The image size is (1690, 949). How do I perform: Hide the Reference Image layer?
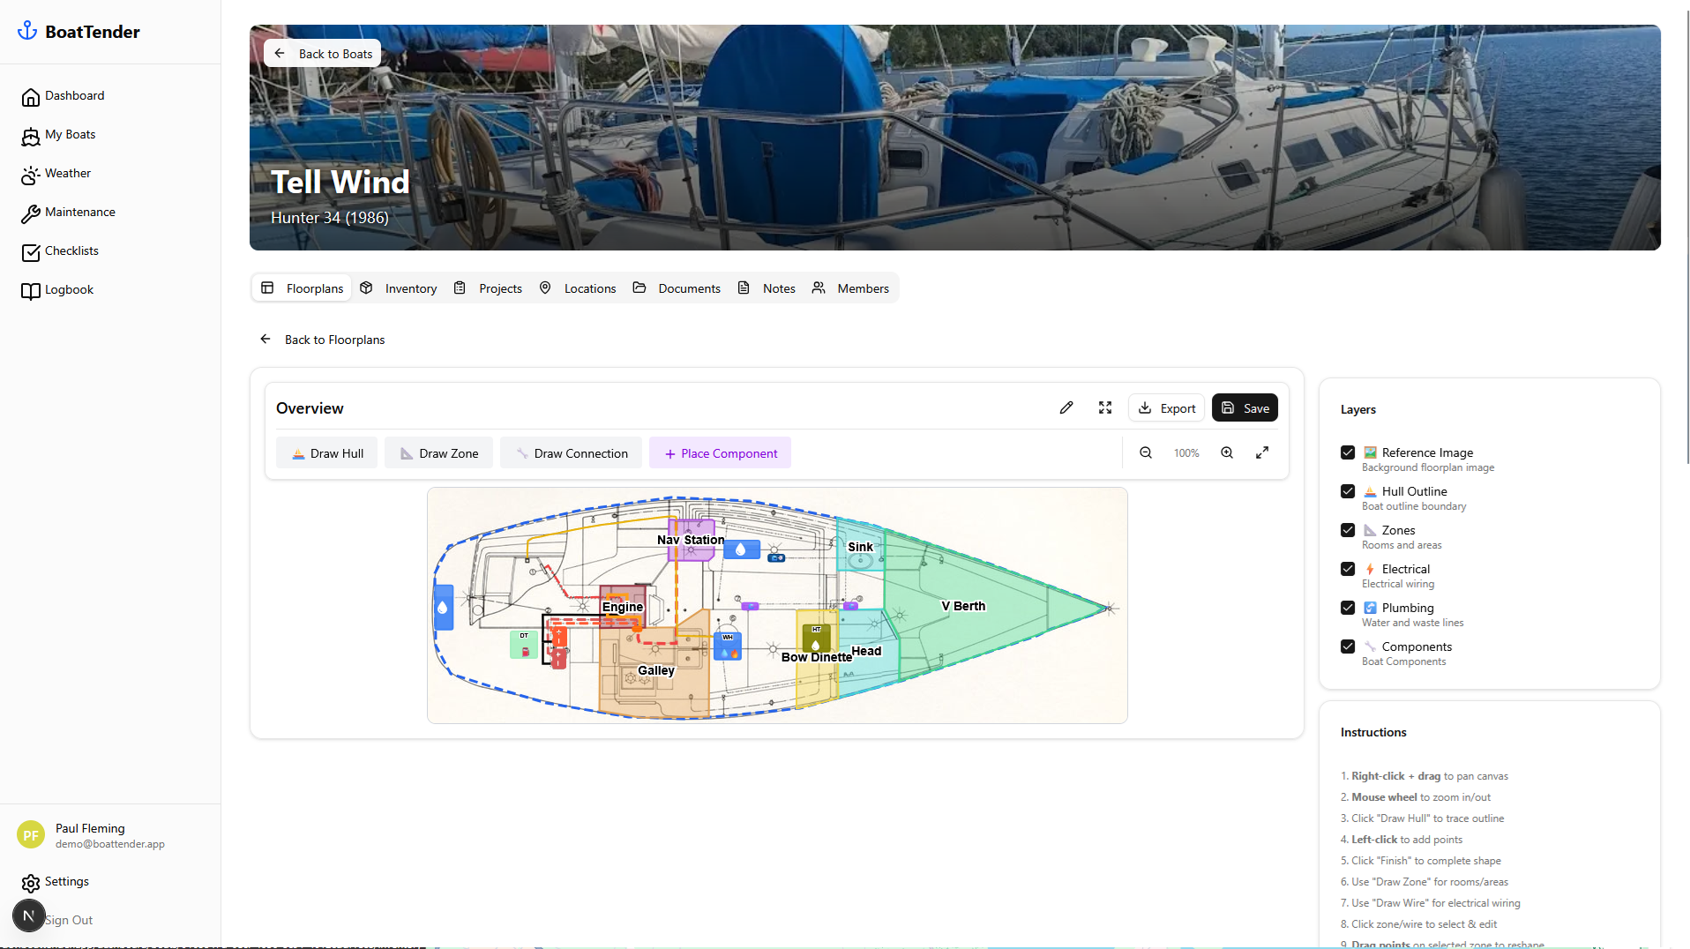tap(1347, 452)
